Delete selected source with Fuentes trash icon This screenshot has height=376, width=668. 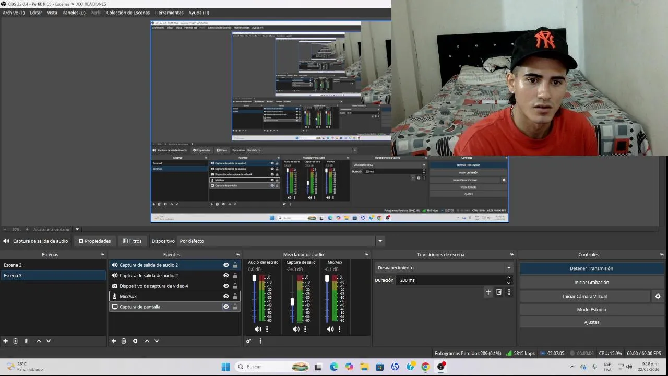coord(124,341)
